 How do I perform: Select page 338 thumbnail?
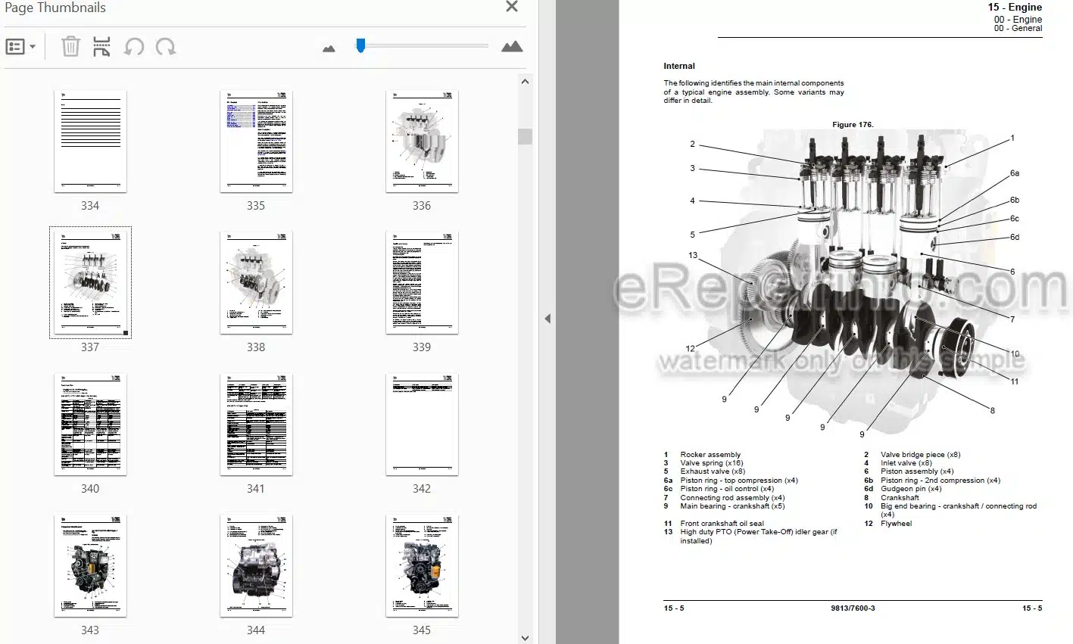[256, 282]
